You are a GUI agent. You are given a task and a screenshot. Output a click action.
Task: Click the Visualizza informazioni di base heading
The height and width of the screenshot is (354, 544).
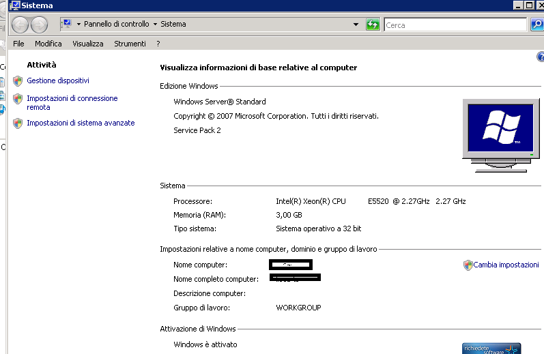pyautogui.click(x=258, y=68)
